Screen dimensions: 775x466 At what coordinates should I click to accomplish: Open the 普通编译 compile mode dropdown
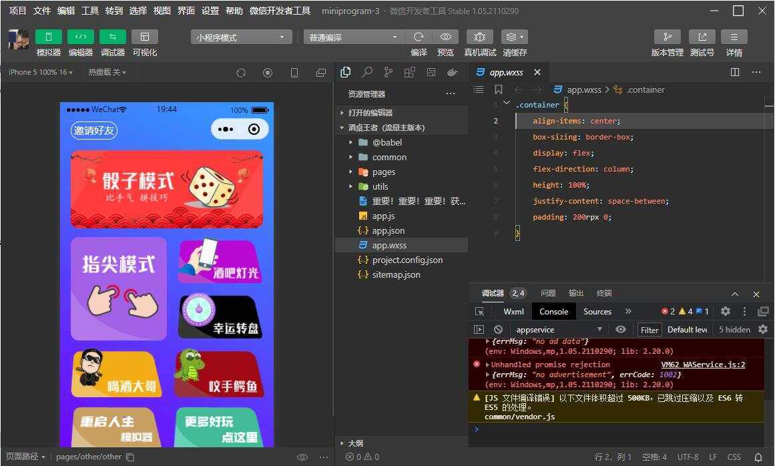(352, 37)
